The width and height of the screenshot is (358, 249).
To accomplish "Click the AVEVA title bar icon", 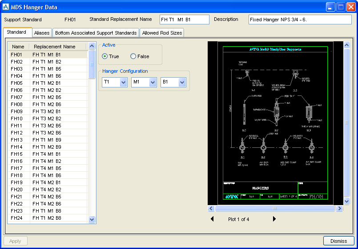I will pyautogui.click(x=5, y=7).
